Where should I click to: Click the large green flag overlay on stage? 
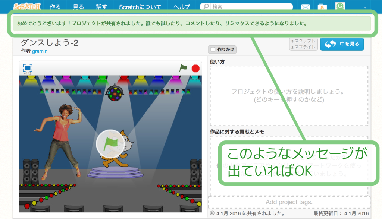coord(110,144)
